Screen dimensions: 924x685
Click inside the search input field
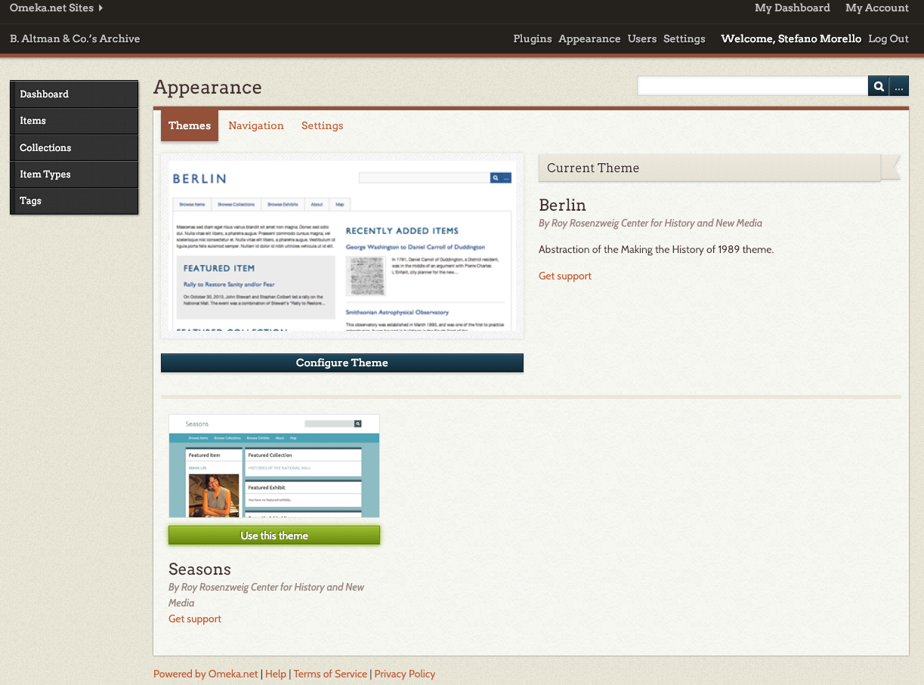[752, 86]
